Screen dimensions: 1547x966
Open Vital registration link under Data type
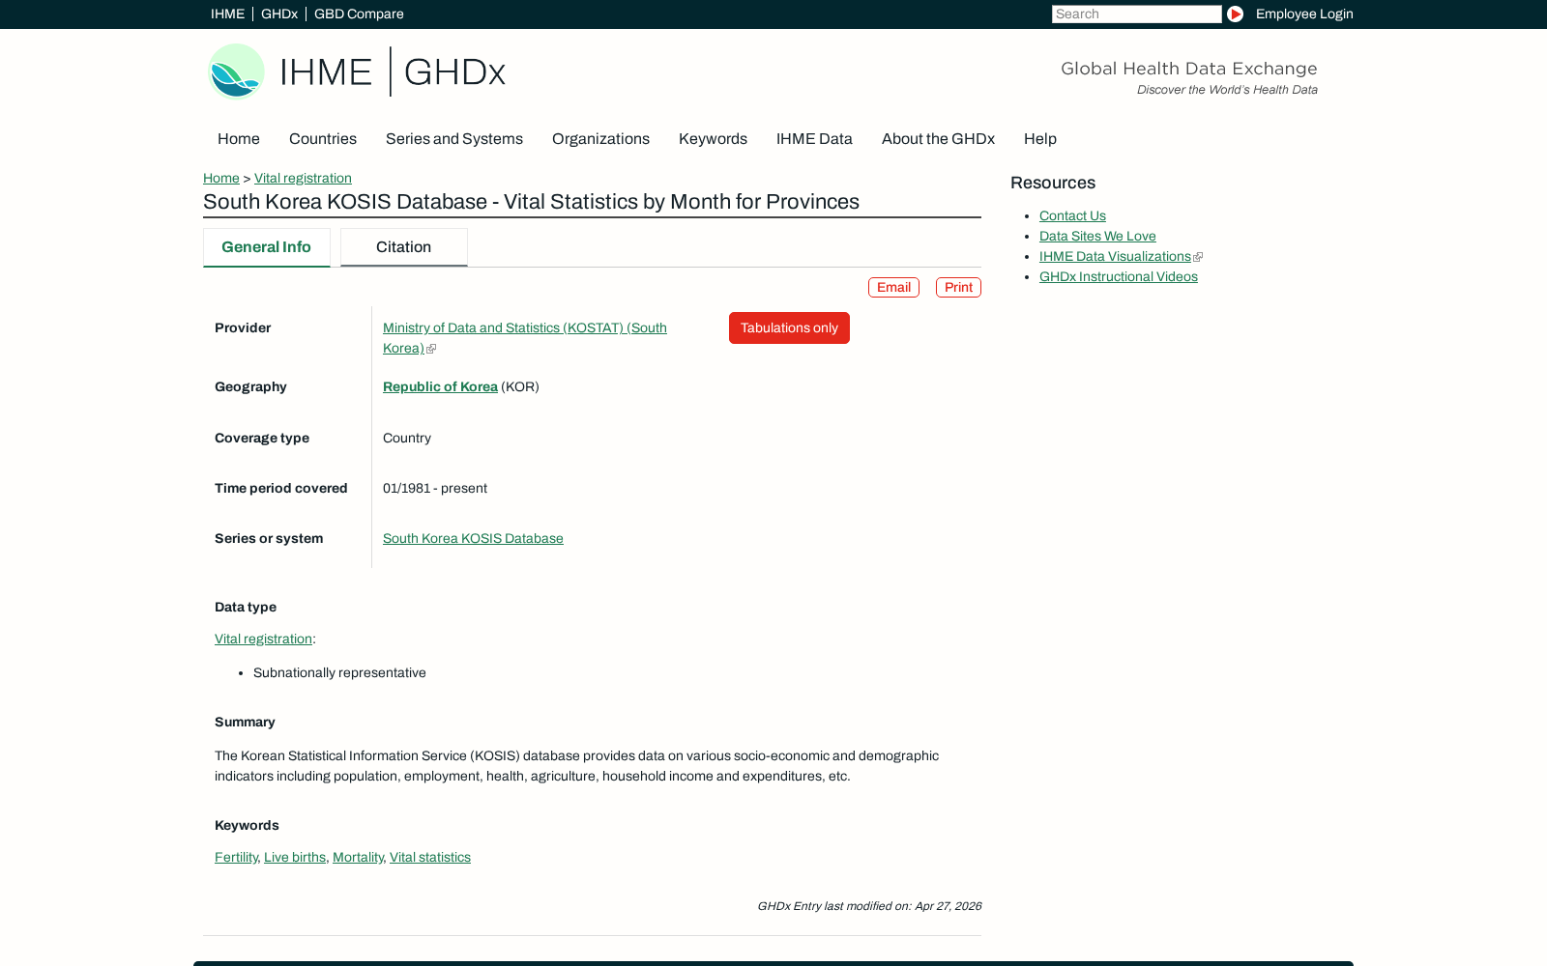263,639
